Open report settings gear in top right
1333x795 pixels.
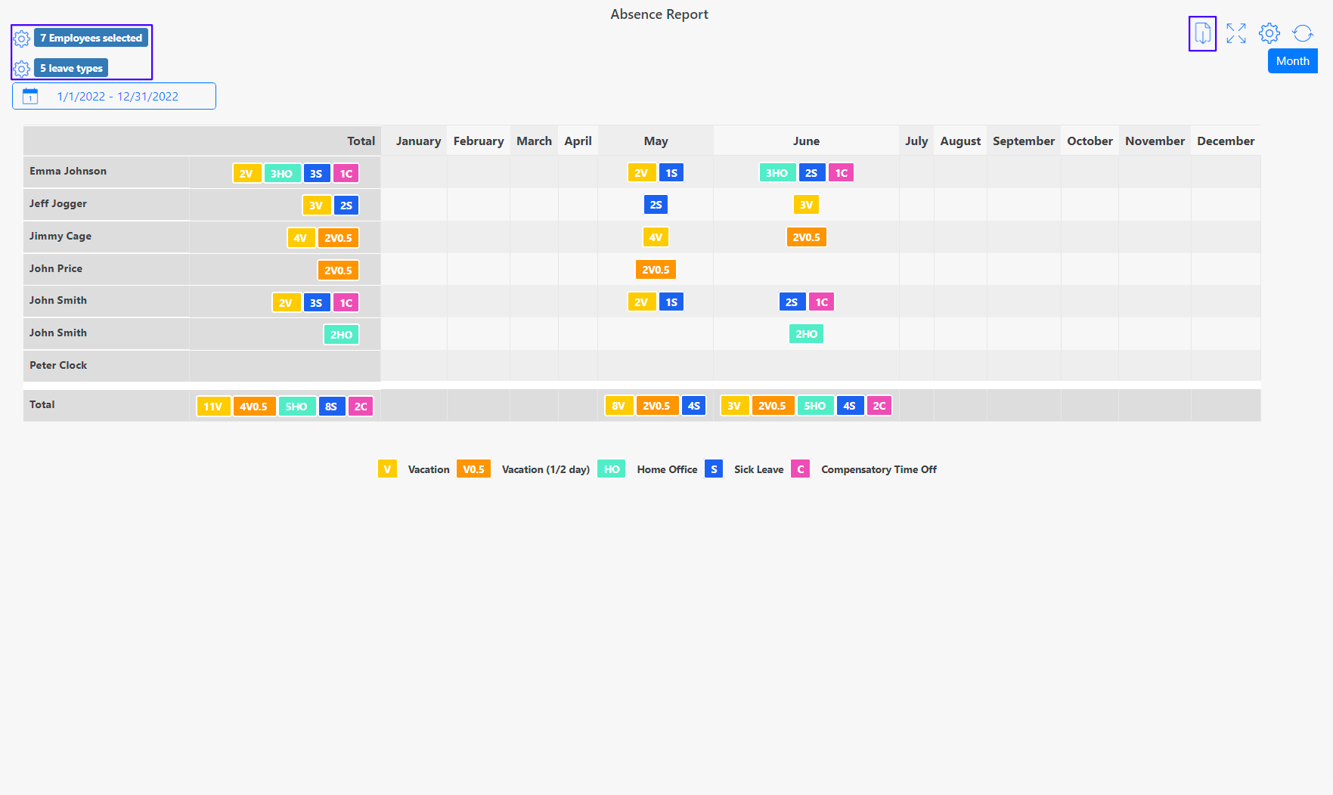[x=1269, y=33]
